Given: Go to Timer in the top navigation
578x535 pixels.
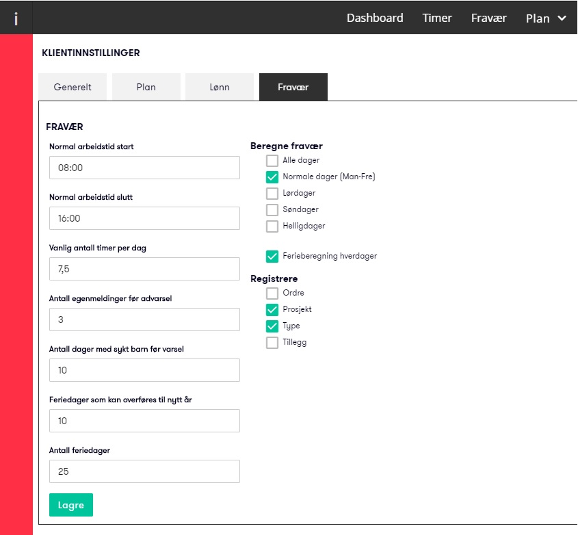Looking at the screenshot, I should 437,18.
